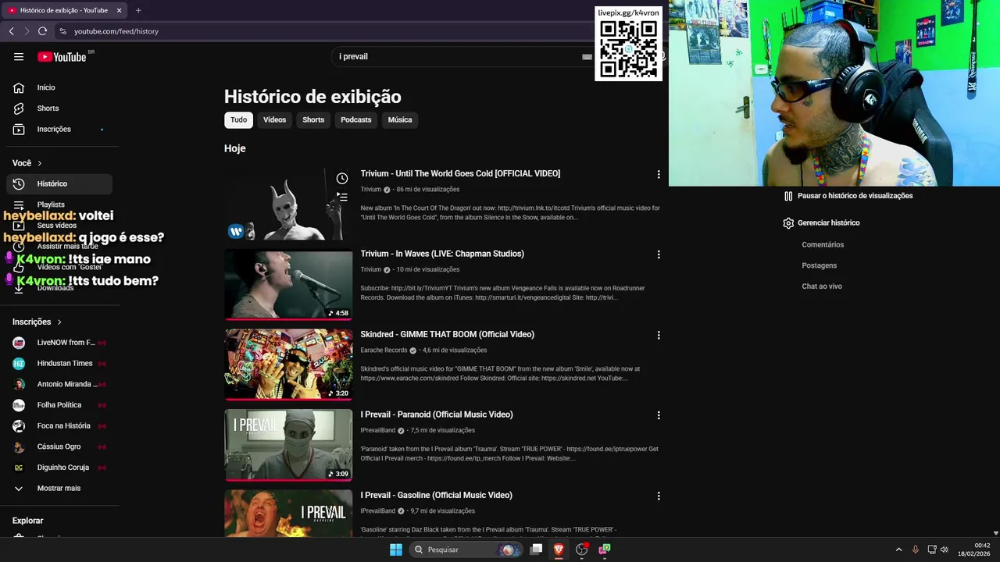Open I Prevail - Paranoid video title
1000x562 pixels.
(437, 414)
